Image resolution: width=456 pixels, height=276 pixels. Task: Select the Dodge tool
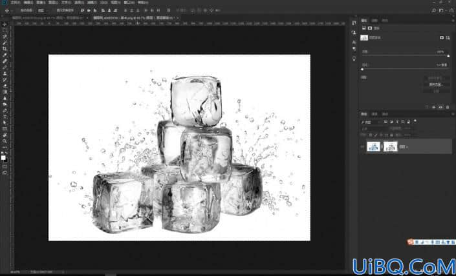pos(5,104)
